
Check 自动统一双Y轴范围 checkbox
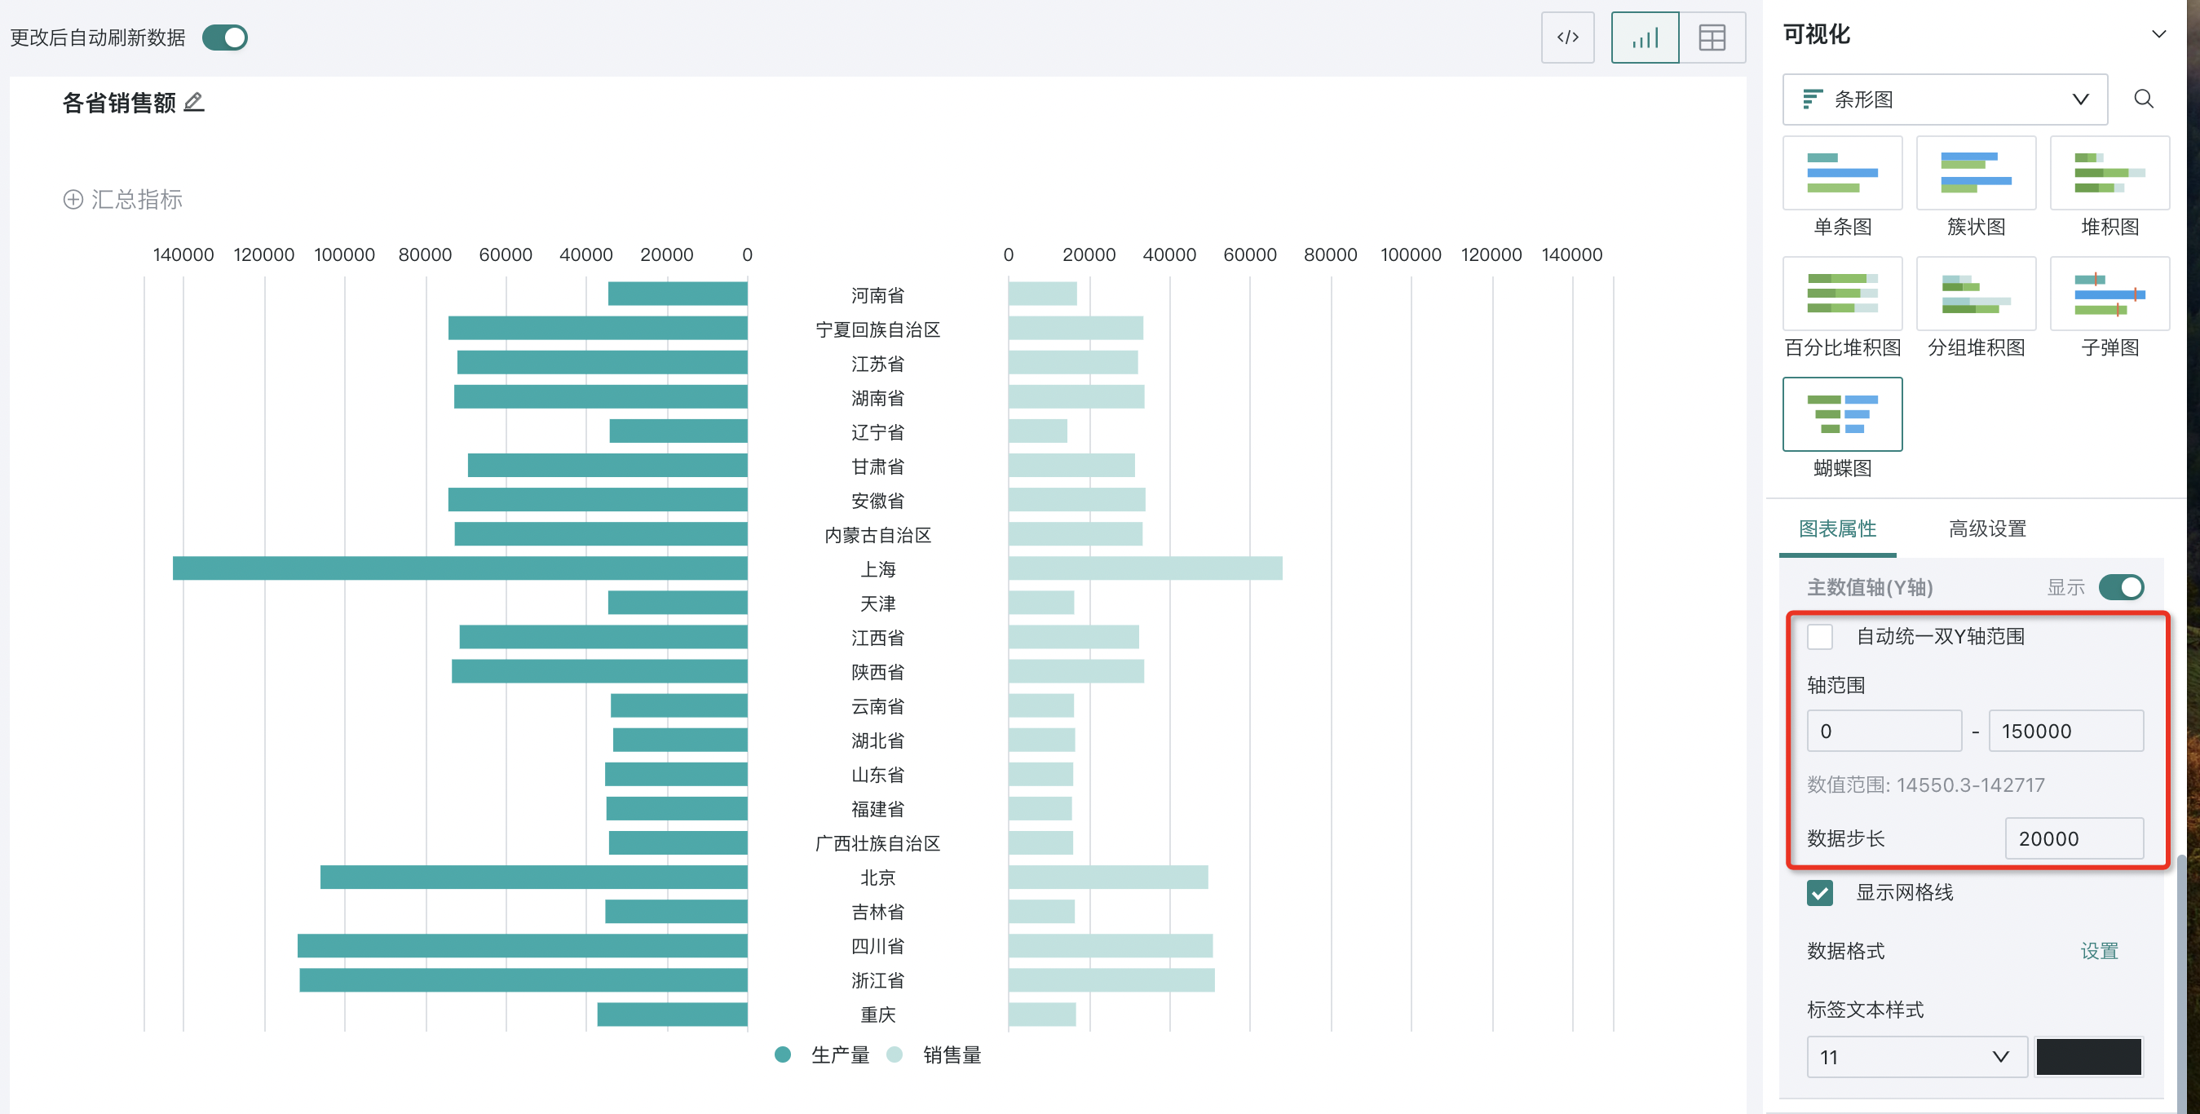tap(1820, 636)
